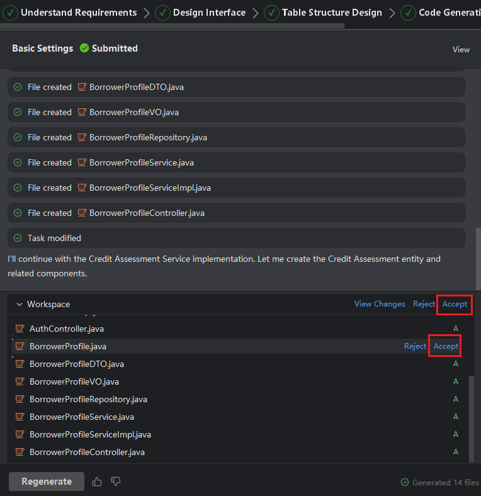Click Java icon of BorrowerProfileController.java in Workspace
The height and width of the screenshot is (496, 481).
(20, 452)
